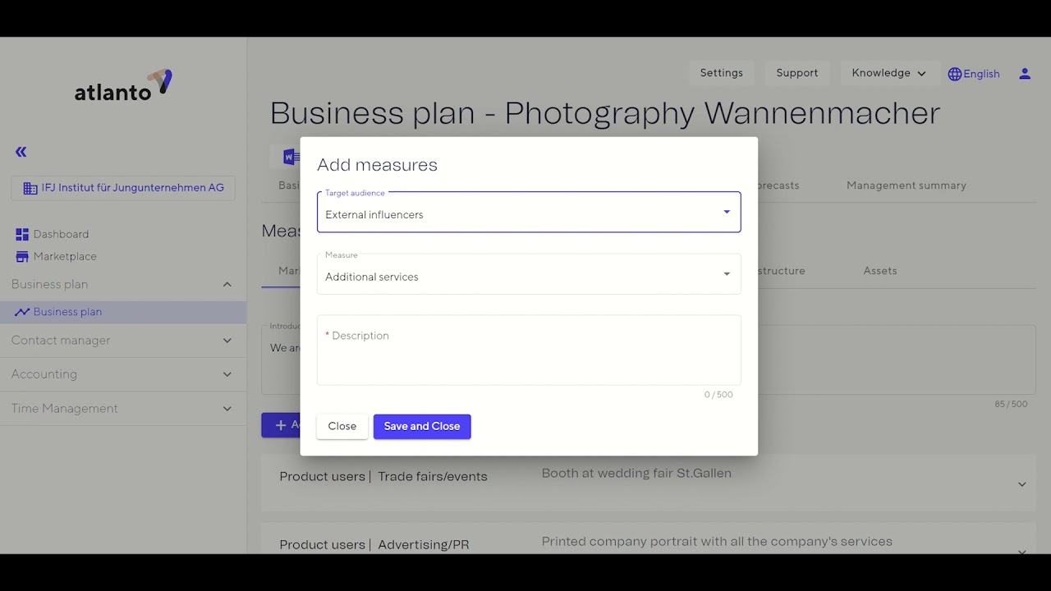The height and width of the screenshot is (591, 1051).
Task: Open the Knowledge menu
Action: (889, 72)
